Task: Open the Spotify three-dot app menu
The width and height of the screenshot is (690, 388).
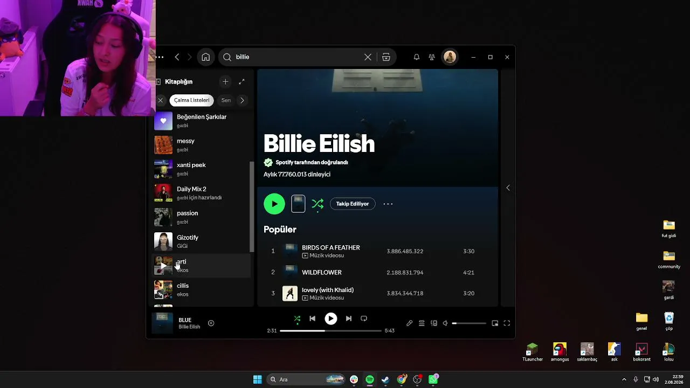Action: pyautogui.click(x=160, y=57)
